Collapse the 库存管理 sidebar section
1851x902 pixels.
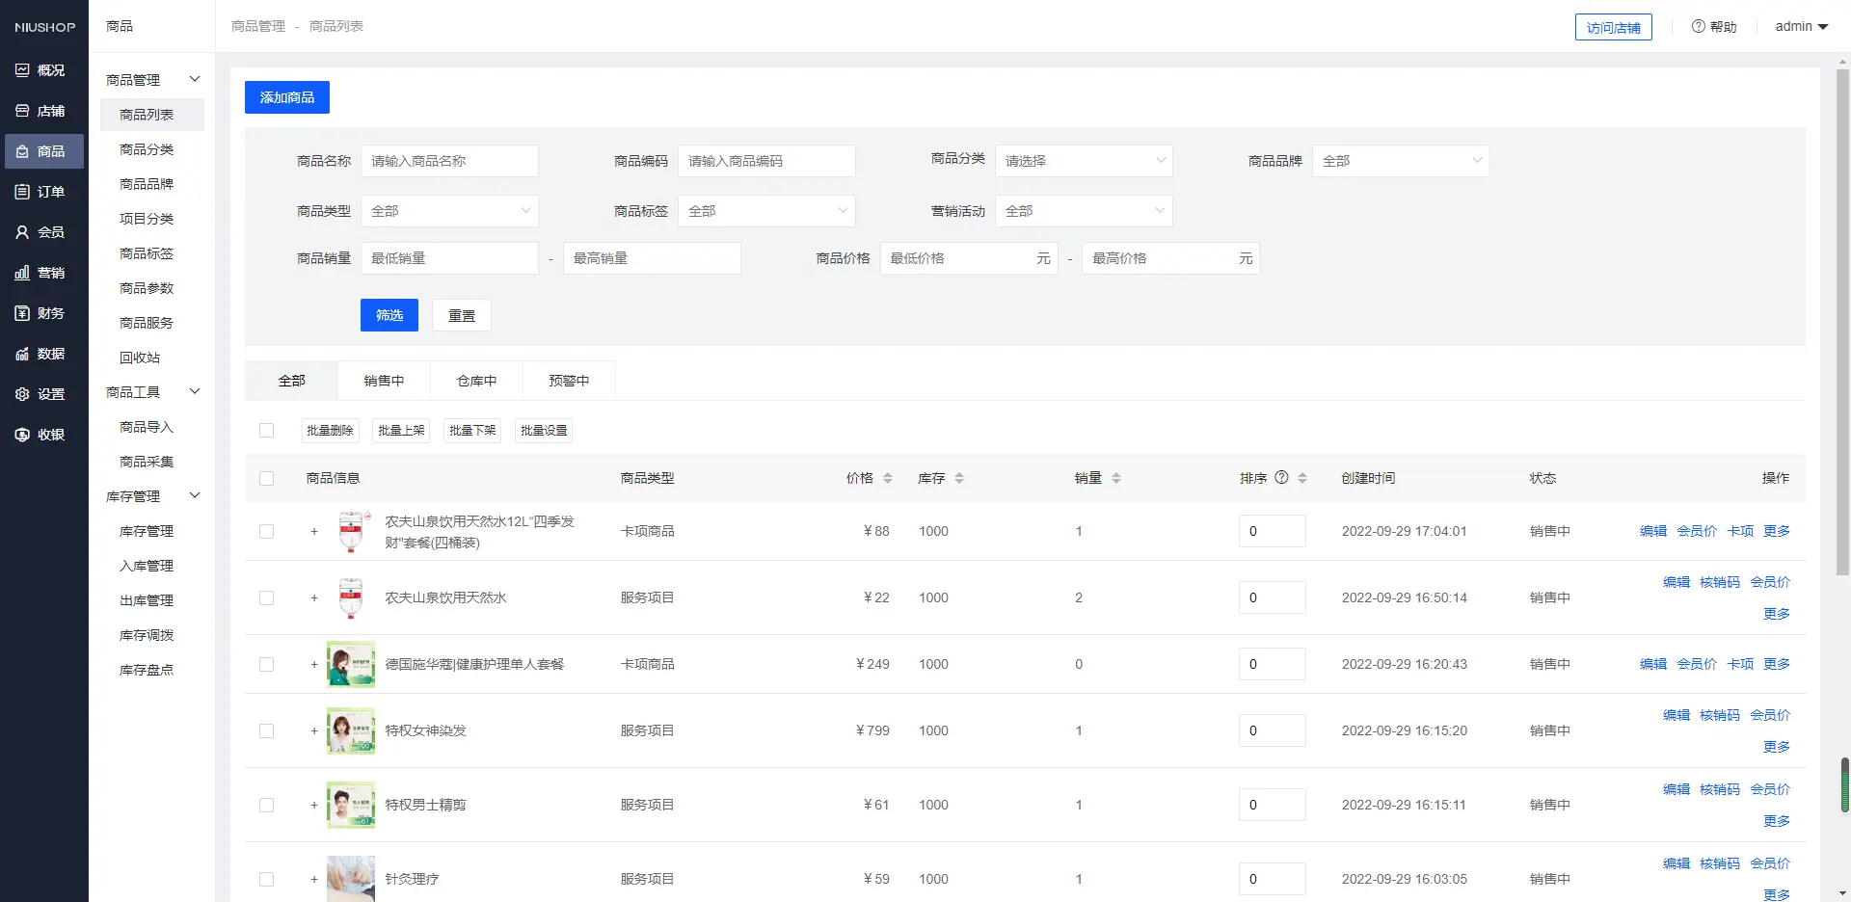click(x=195, y=496)
